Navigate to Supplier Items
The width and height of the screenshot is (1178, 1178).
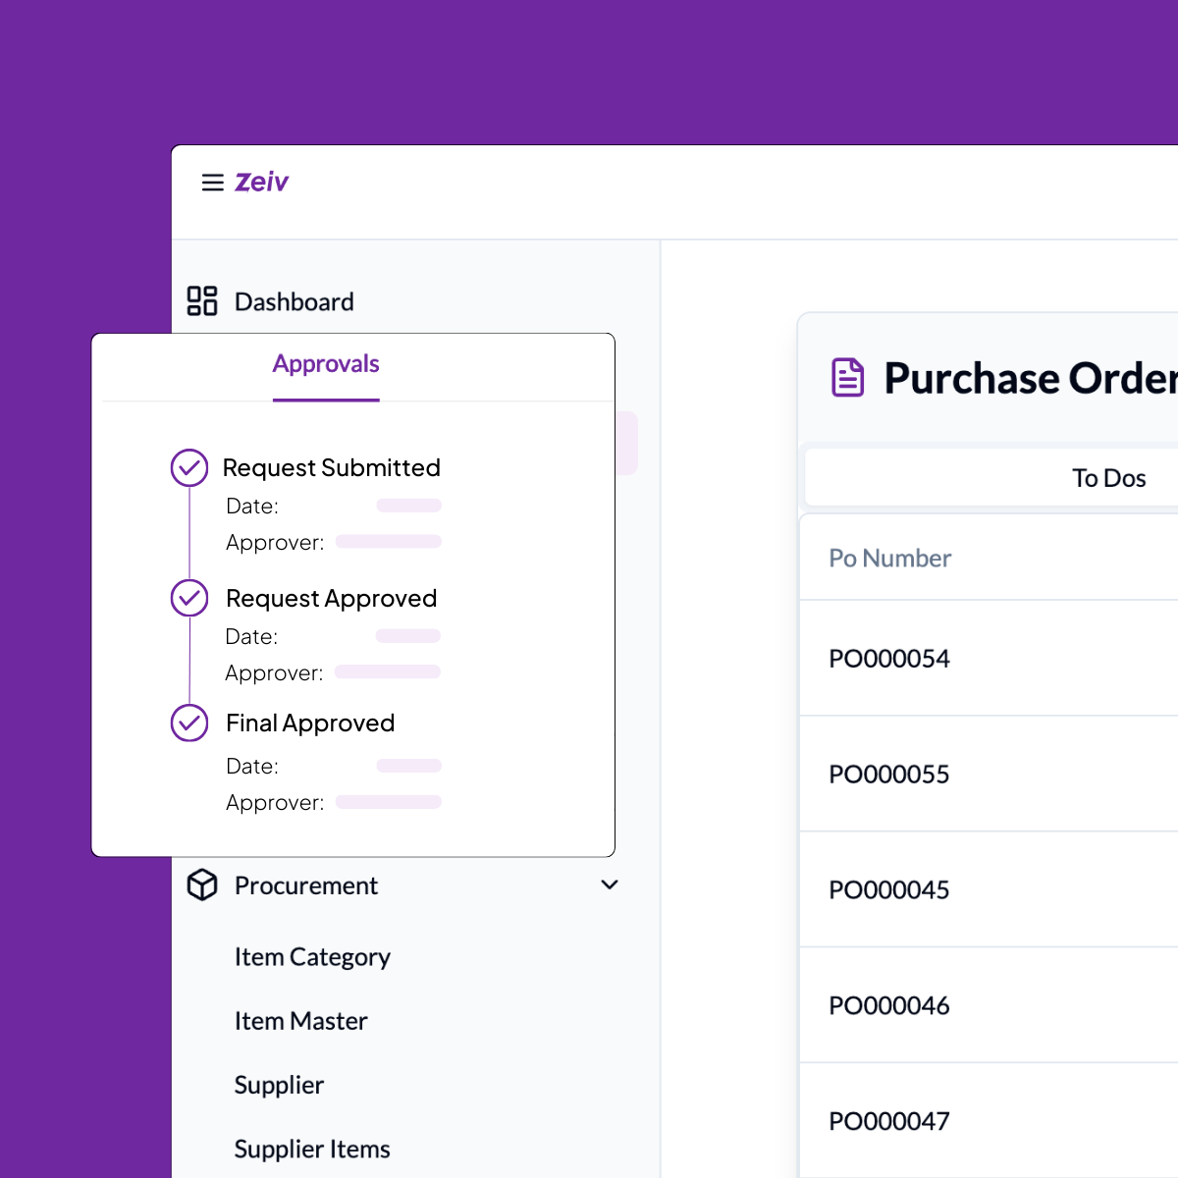pos(312,1149)
